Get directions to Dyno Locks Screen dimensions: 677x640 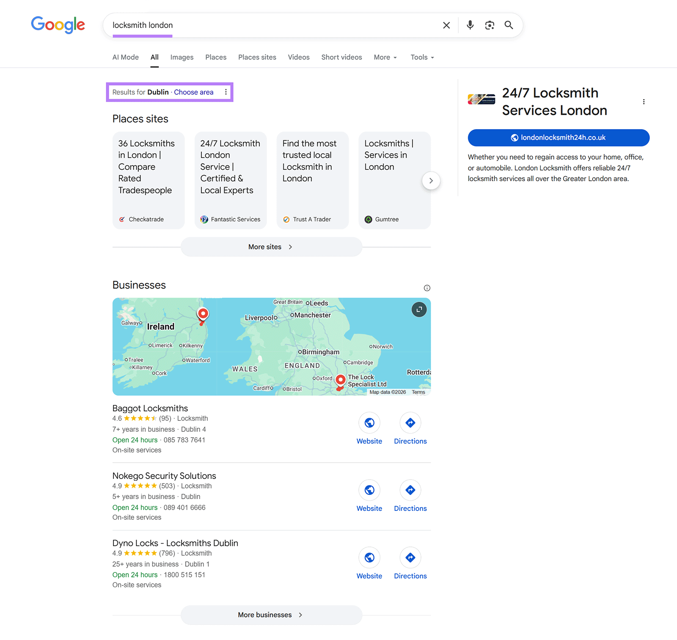point(410,563)
